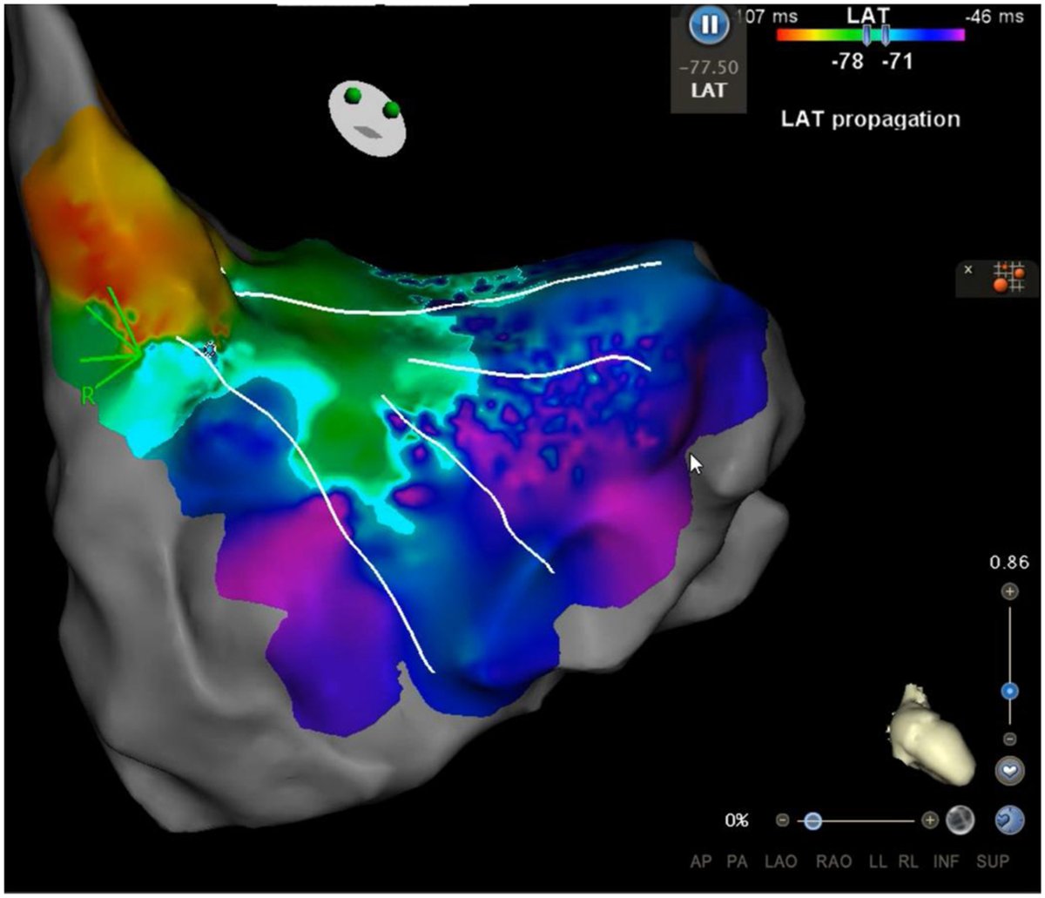The image size is (1045, 898).
Task: Switch to the SUP view
Action: (x=993, y=861)
